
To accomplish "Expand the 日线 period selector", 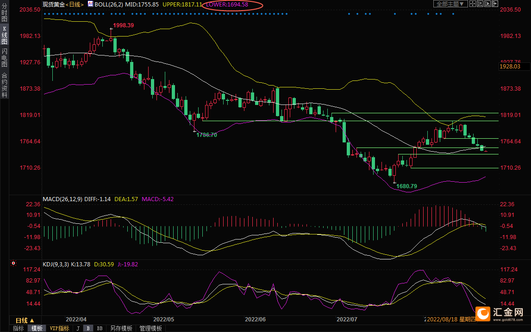I will point(25,320).
